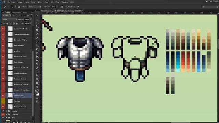This screenshot has height=123, width=219.
Task: Open the Layer menu
Action: point(27,2)
